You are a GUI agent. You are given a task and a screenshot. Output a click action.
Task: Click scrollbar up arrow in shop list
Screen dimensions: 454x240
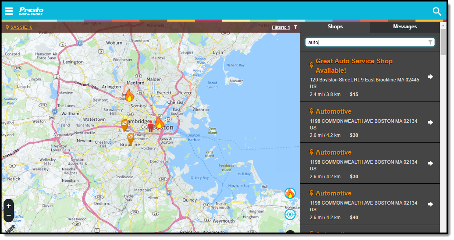pos(443,25)
